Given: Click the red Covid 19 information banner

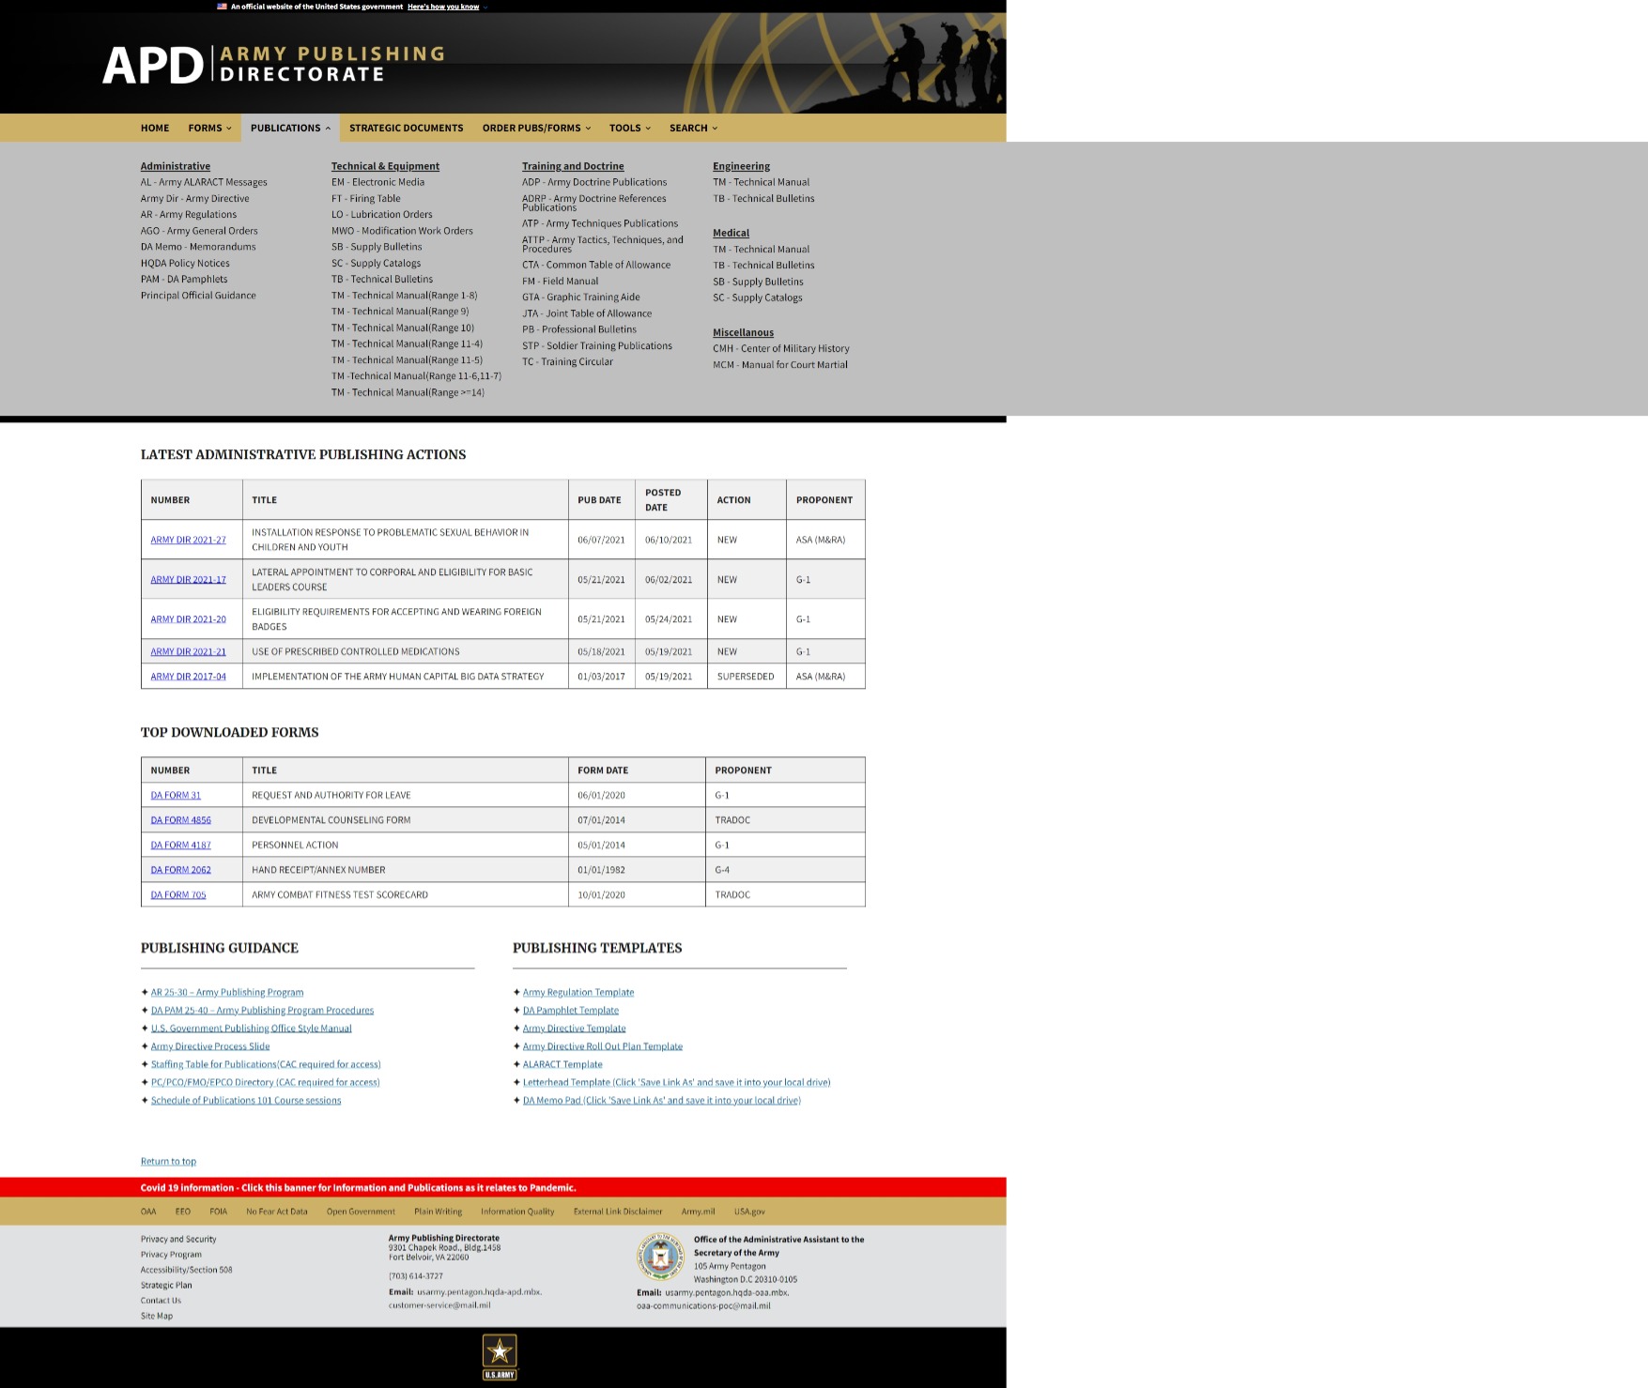Looking at the screenshot, I should click(x=503, y=1187).
